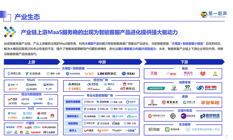Click the 阿里云 logo under 综合性厂商
This screenshot has width=233, height=140.
75,89
